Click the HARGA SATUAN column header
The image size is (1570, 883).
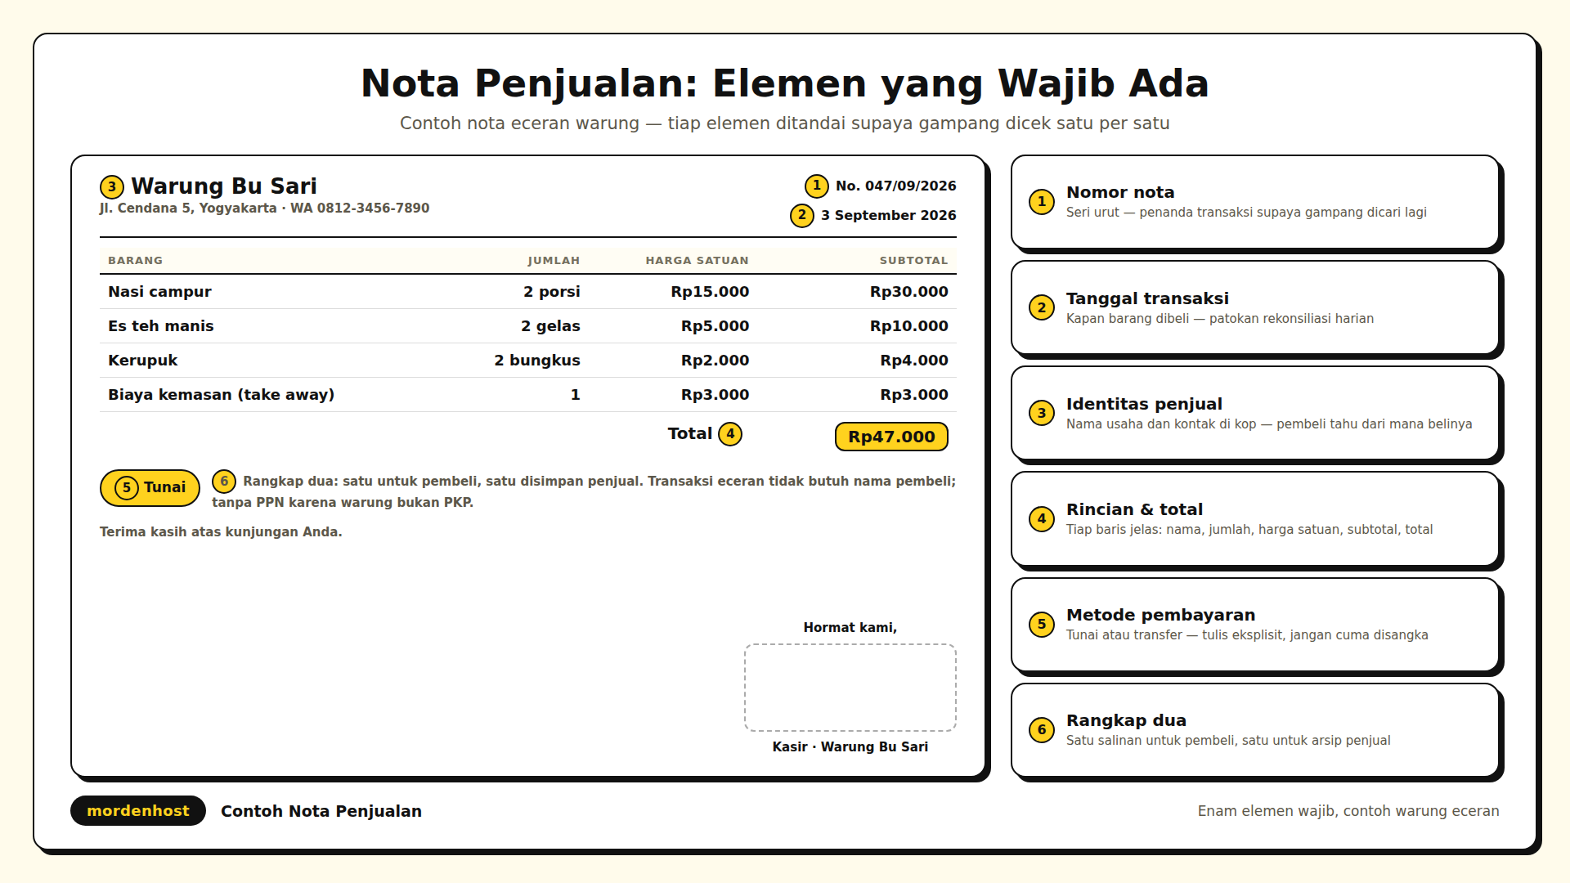pyautogui.click(x=697, y=261)
